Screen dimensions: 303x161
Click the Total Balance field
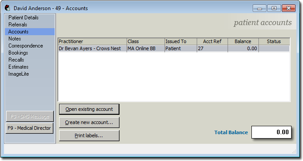click(271, 132)
